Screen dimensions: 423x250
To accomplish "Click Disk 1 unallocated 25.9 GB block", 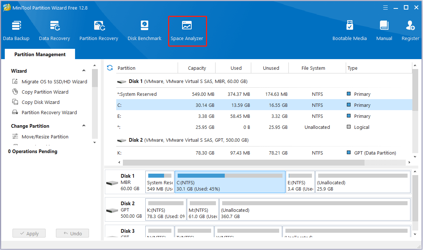I will (363, 182).
